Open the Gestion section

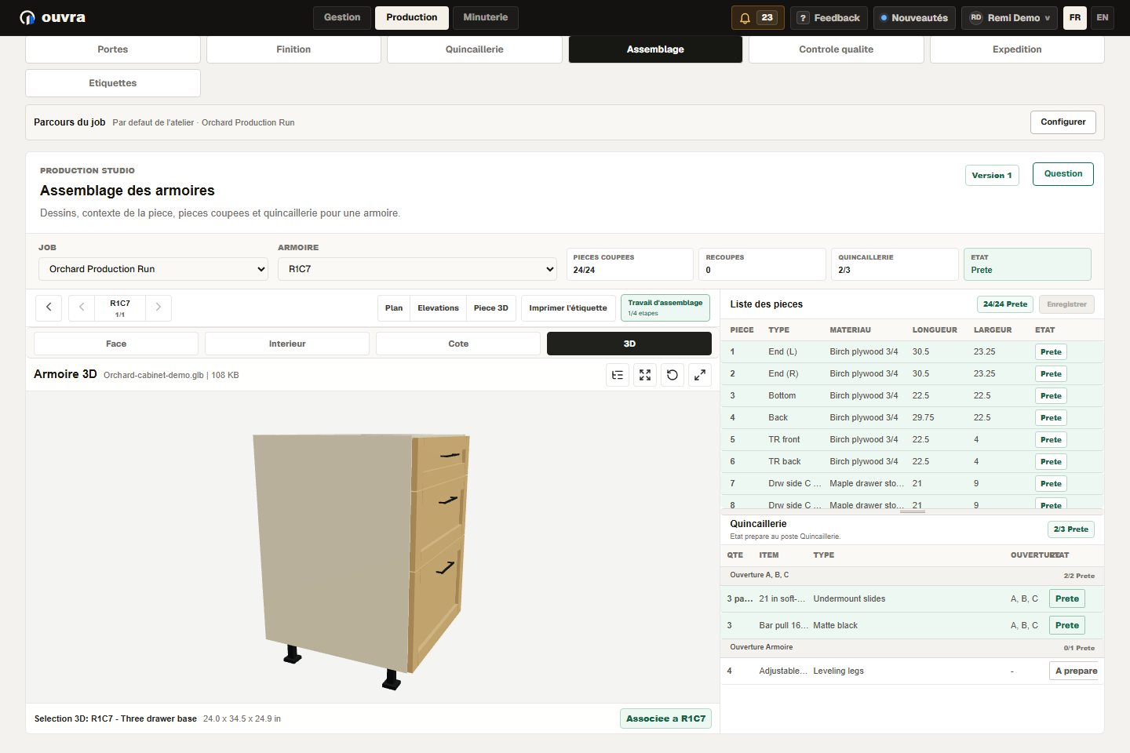(342, 17)
